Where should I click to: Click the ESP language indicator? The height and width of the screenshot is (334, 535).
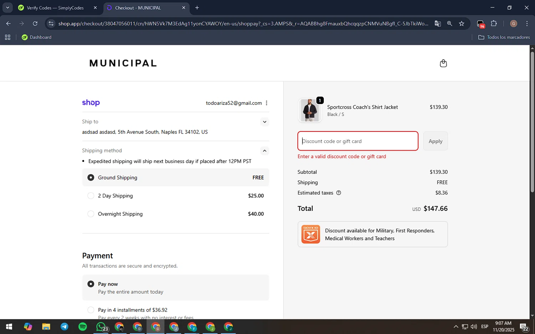[x=485, y=327]
